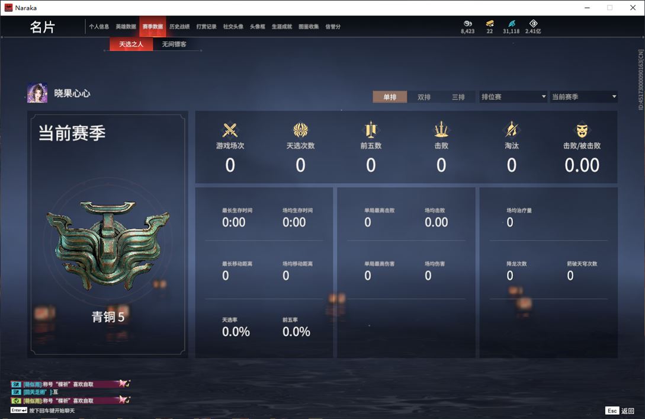Viewport: 645px width, 419px height.
Task: Click the 单局最高击败 stat
Action: point(379,218)
